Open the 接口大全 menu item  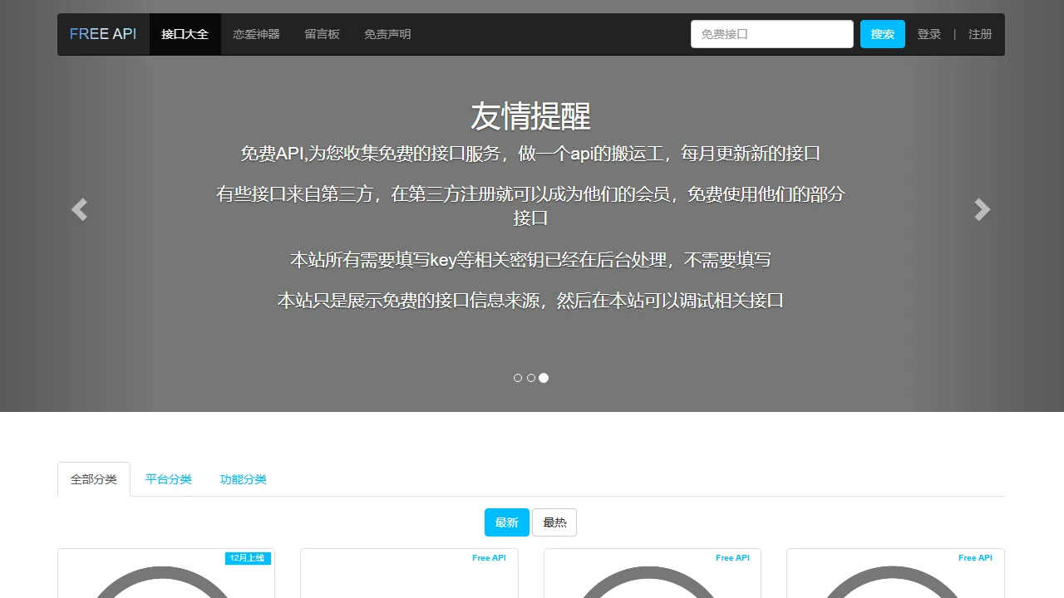tap(185, 34)
